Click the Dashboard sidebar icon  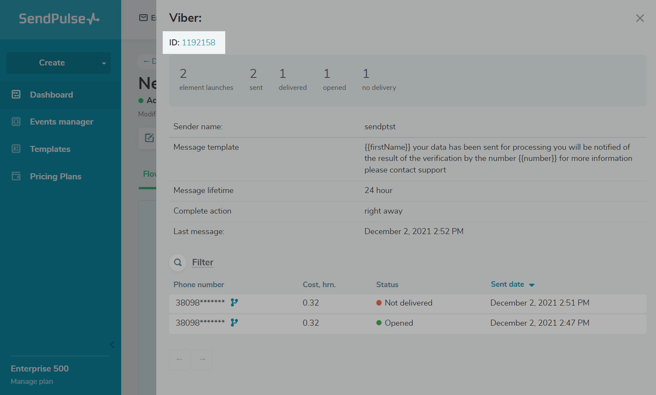tap(16, 95)
